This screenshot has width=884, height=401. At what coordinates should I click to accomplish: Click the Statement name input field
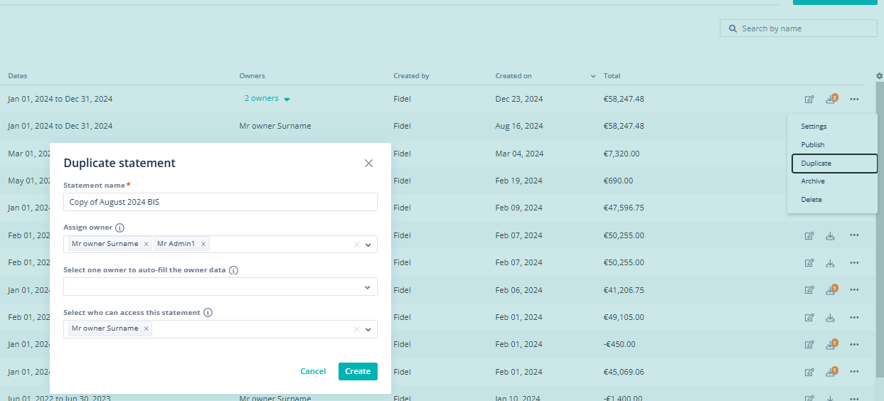pyautogui.click(x=220, y=202)
